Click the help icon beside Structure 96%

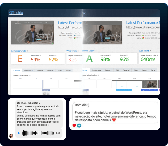(127, 55)
